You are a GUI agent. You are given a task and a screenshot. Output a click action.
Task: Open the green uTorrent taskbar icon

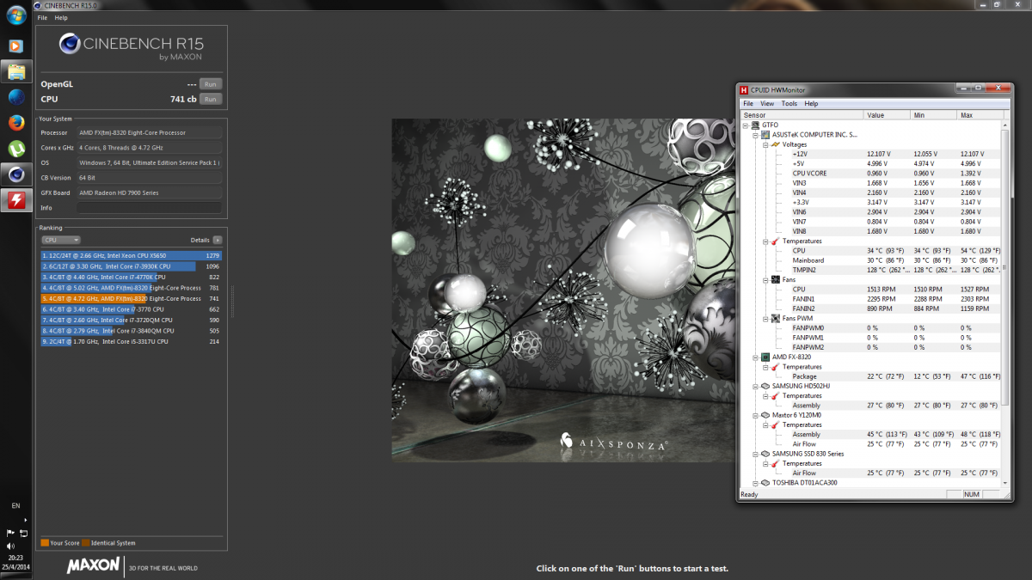click(16, 148)
